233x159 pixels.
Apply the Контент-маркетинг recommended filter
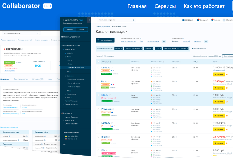(x=128, y=41)
